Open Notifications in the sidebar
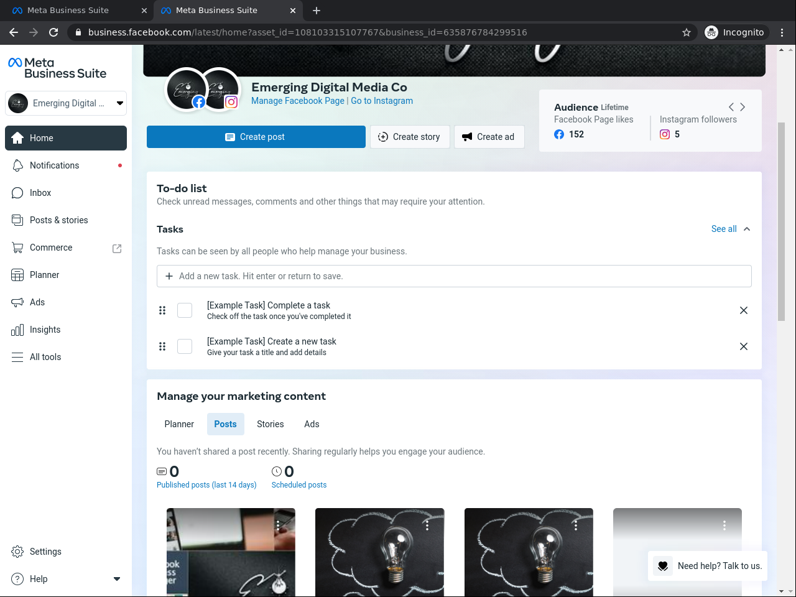The height and width of the screenshot is (597, 796). (66, 165)
